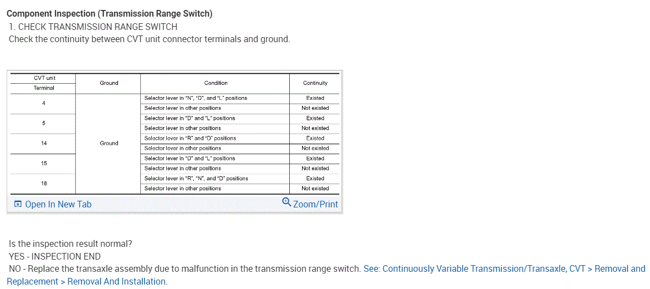Click terminal 18 cell in table

click(x=43, y=184)
